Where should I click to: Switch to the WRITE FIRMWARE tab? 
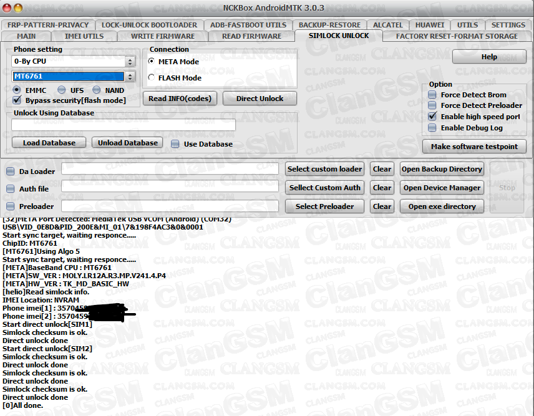point(163,36)
